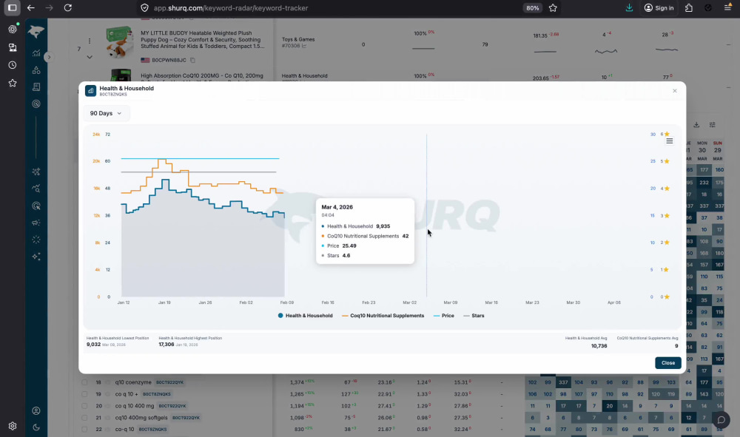
Task: Click B0CT922QYK tag on q10 coenzyme row
Action: pyautogui.click(x=170, y=382)
